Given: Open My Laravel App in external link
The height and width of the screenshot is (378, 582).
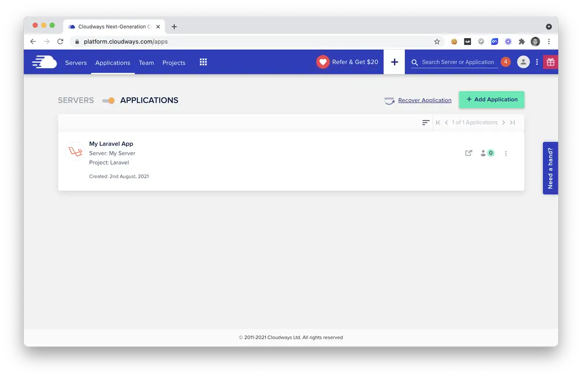Looking at the screenshot, I should click(468, 153).
